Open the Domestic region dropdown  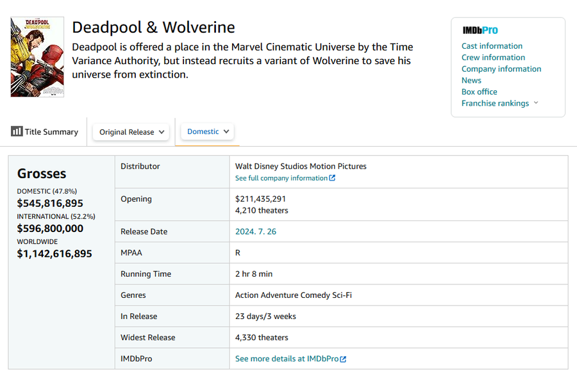click(208, 131)
